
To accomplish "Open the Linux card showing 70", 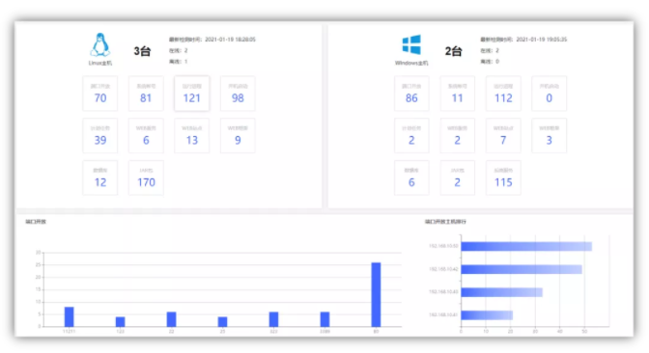I will [x=100, y=94].
